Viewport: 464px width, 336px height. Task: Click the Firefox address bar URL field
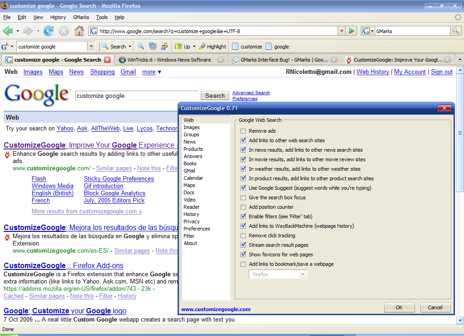click(217, 31)
